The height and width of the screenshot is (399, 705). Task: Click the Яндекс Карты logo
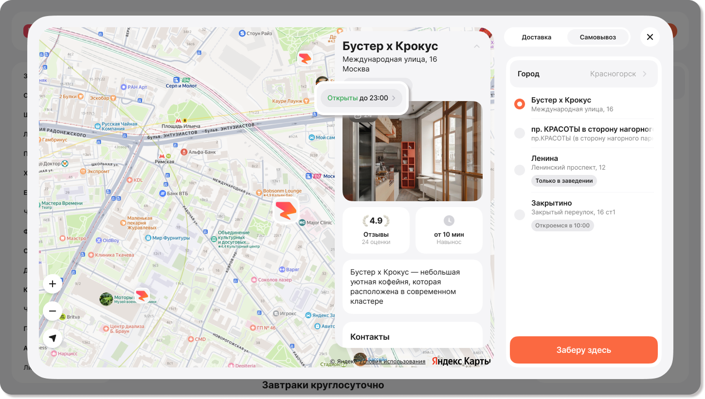(x=461, y=361)
